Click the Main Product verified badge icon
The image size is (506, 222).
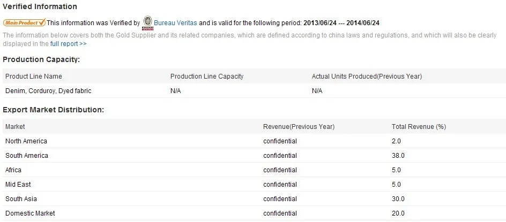tap(25, 23)
